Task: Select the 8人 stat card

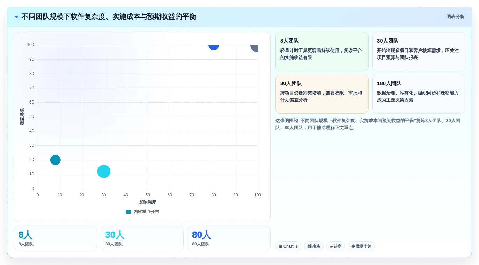Action: coord(55,238)
